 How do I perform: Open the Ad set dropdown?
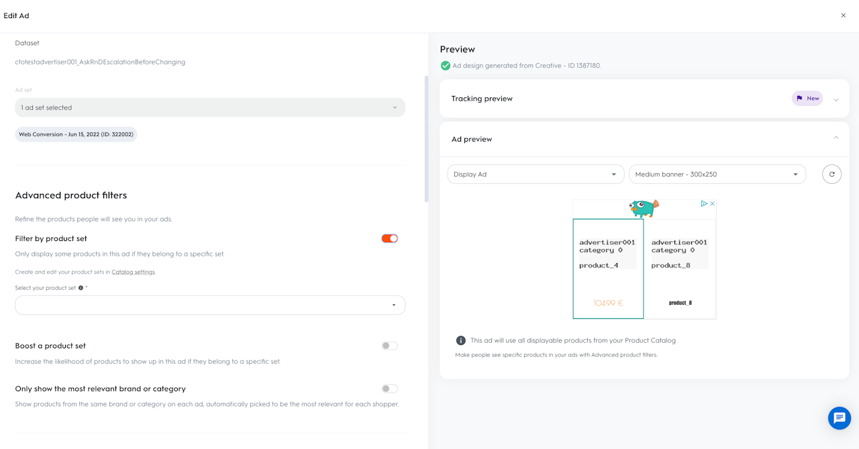[x=210, y=107]
